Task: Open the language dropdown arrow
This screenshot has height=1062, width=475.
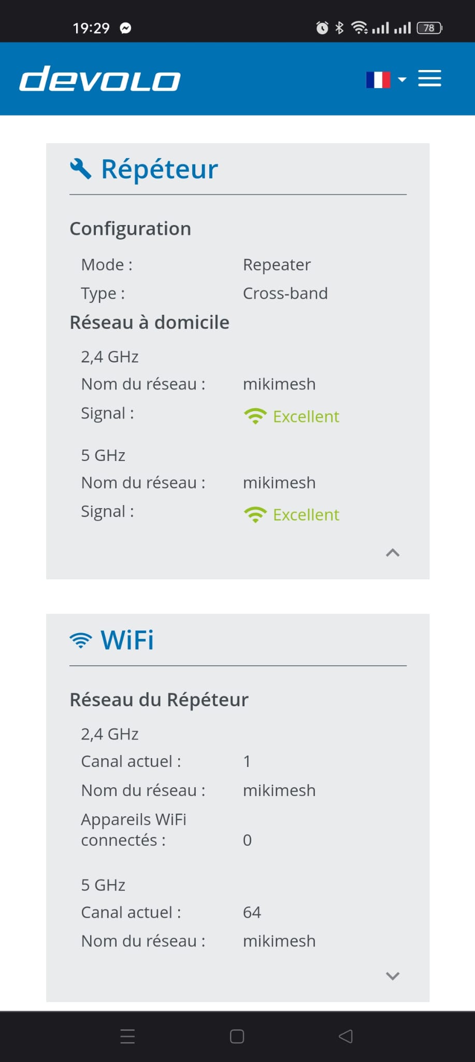Action: click(402, 80)
